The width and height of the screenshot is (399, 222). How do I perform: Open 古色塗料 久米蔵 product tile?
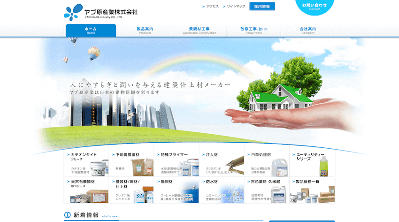click(267, 190)
